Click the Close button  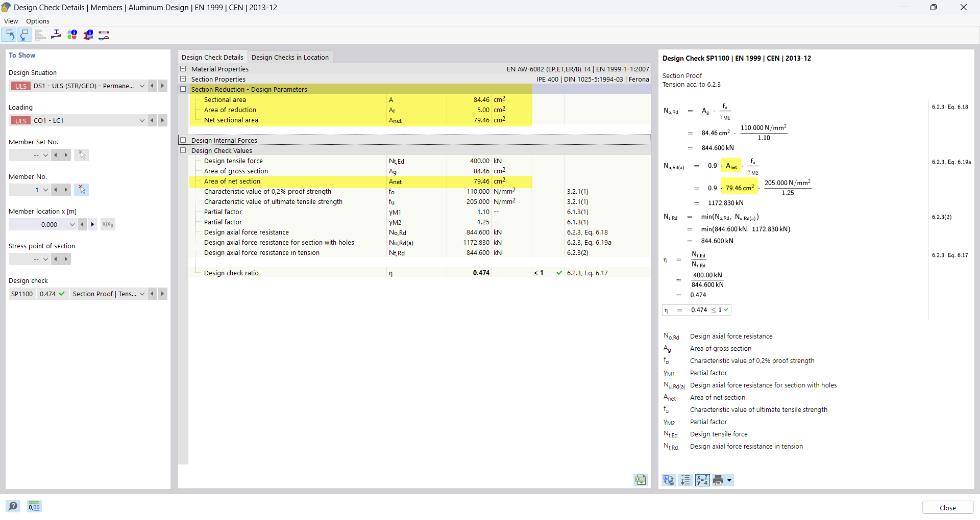pos(948,508)
